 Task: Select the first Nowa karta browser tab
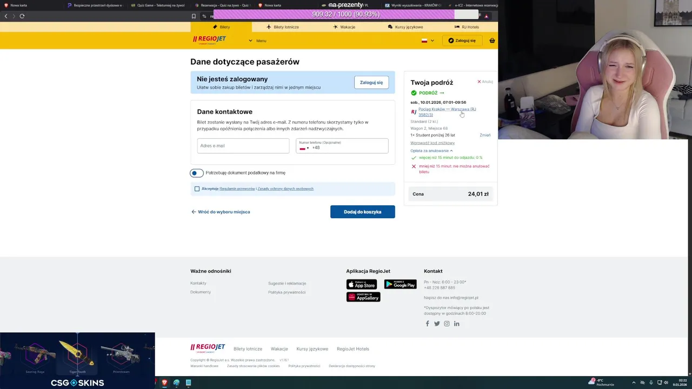[x=31, y=5]
